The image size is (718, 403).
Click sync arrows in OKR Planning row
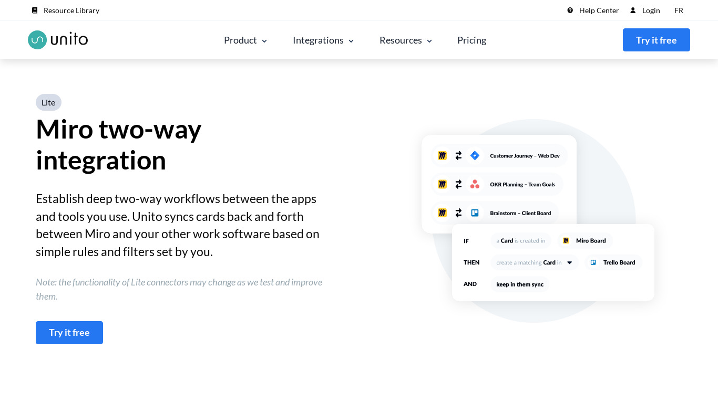pyautogui.click(x=458, y=184)
